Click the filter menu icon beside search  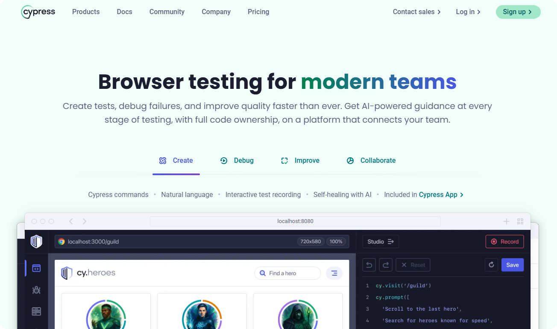click(334, 273)
